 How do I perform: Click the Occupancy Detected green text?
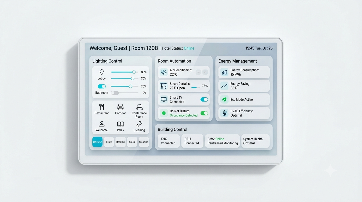pyautogui.click(x=184, y=115)
